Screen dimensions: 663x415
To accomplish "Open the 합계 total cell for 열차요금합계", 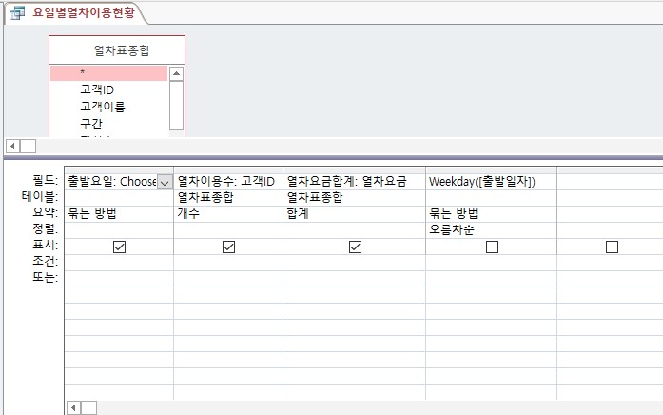I will point(354,213).
